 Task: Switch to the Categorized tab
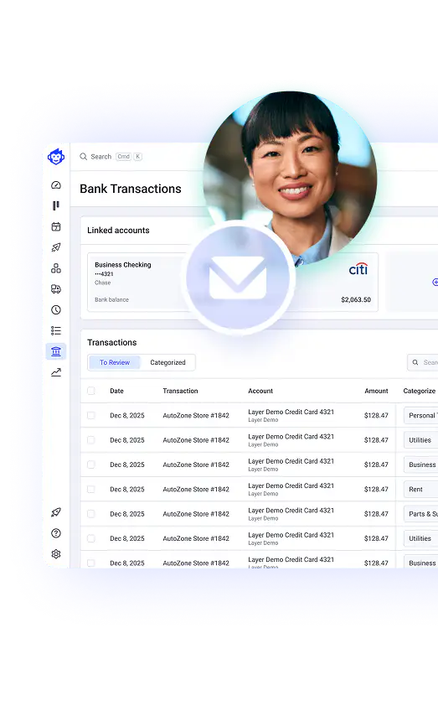tap(167, 362)
